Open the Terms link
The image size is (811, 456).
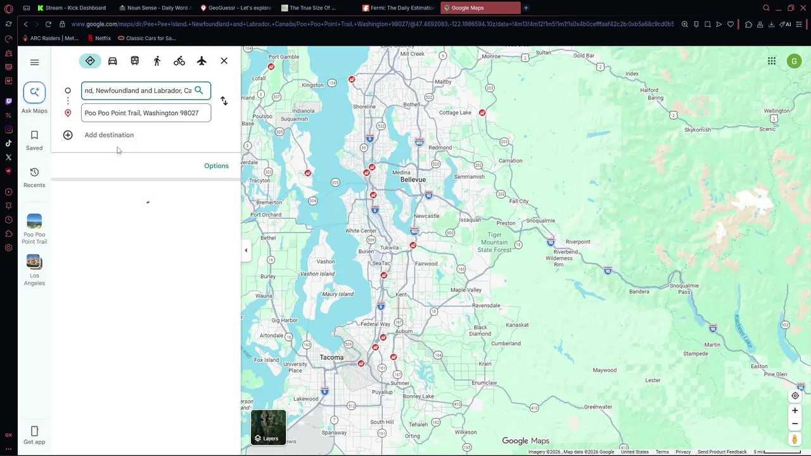pyautogui.click(x=662, y=452)
